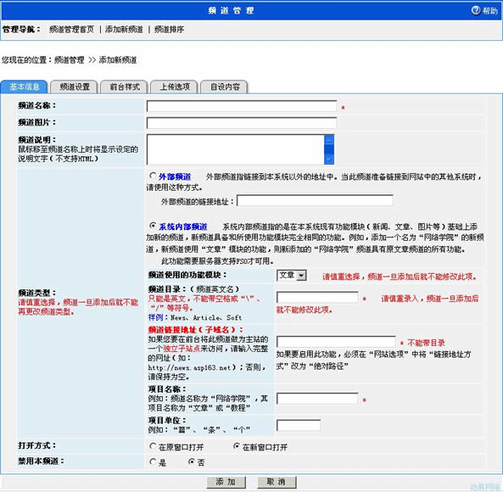Click the 取消 button
The width and height of the screenshot is (503, 492).
tap(277, 482)
